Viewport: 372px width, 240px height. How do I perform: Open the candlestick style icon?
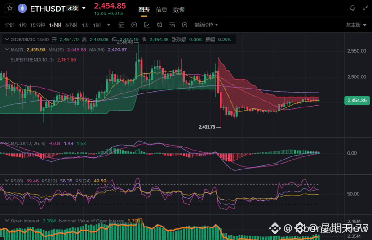(159, 25)
